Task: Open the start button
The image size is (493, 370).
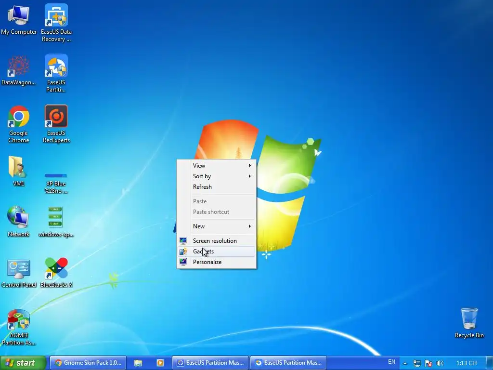Action: pos(23,363)
